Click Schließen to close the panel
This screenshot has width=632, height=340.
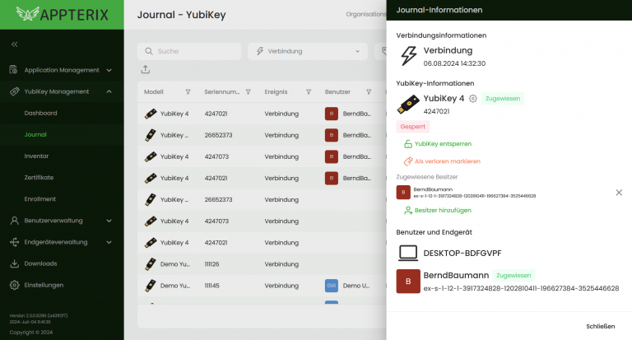600,326
